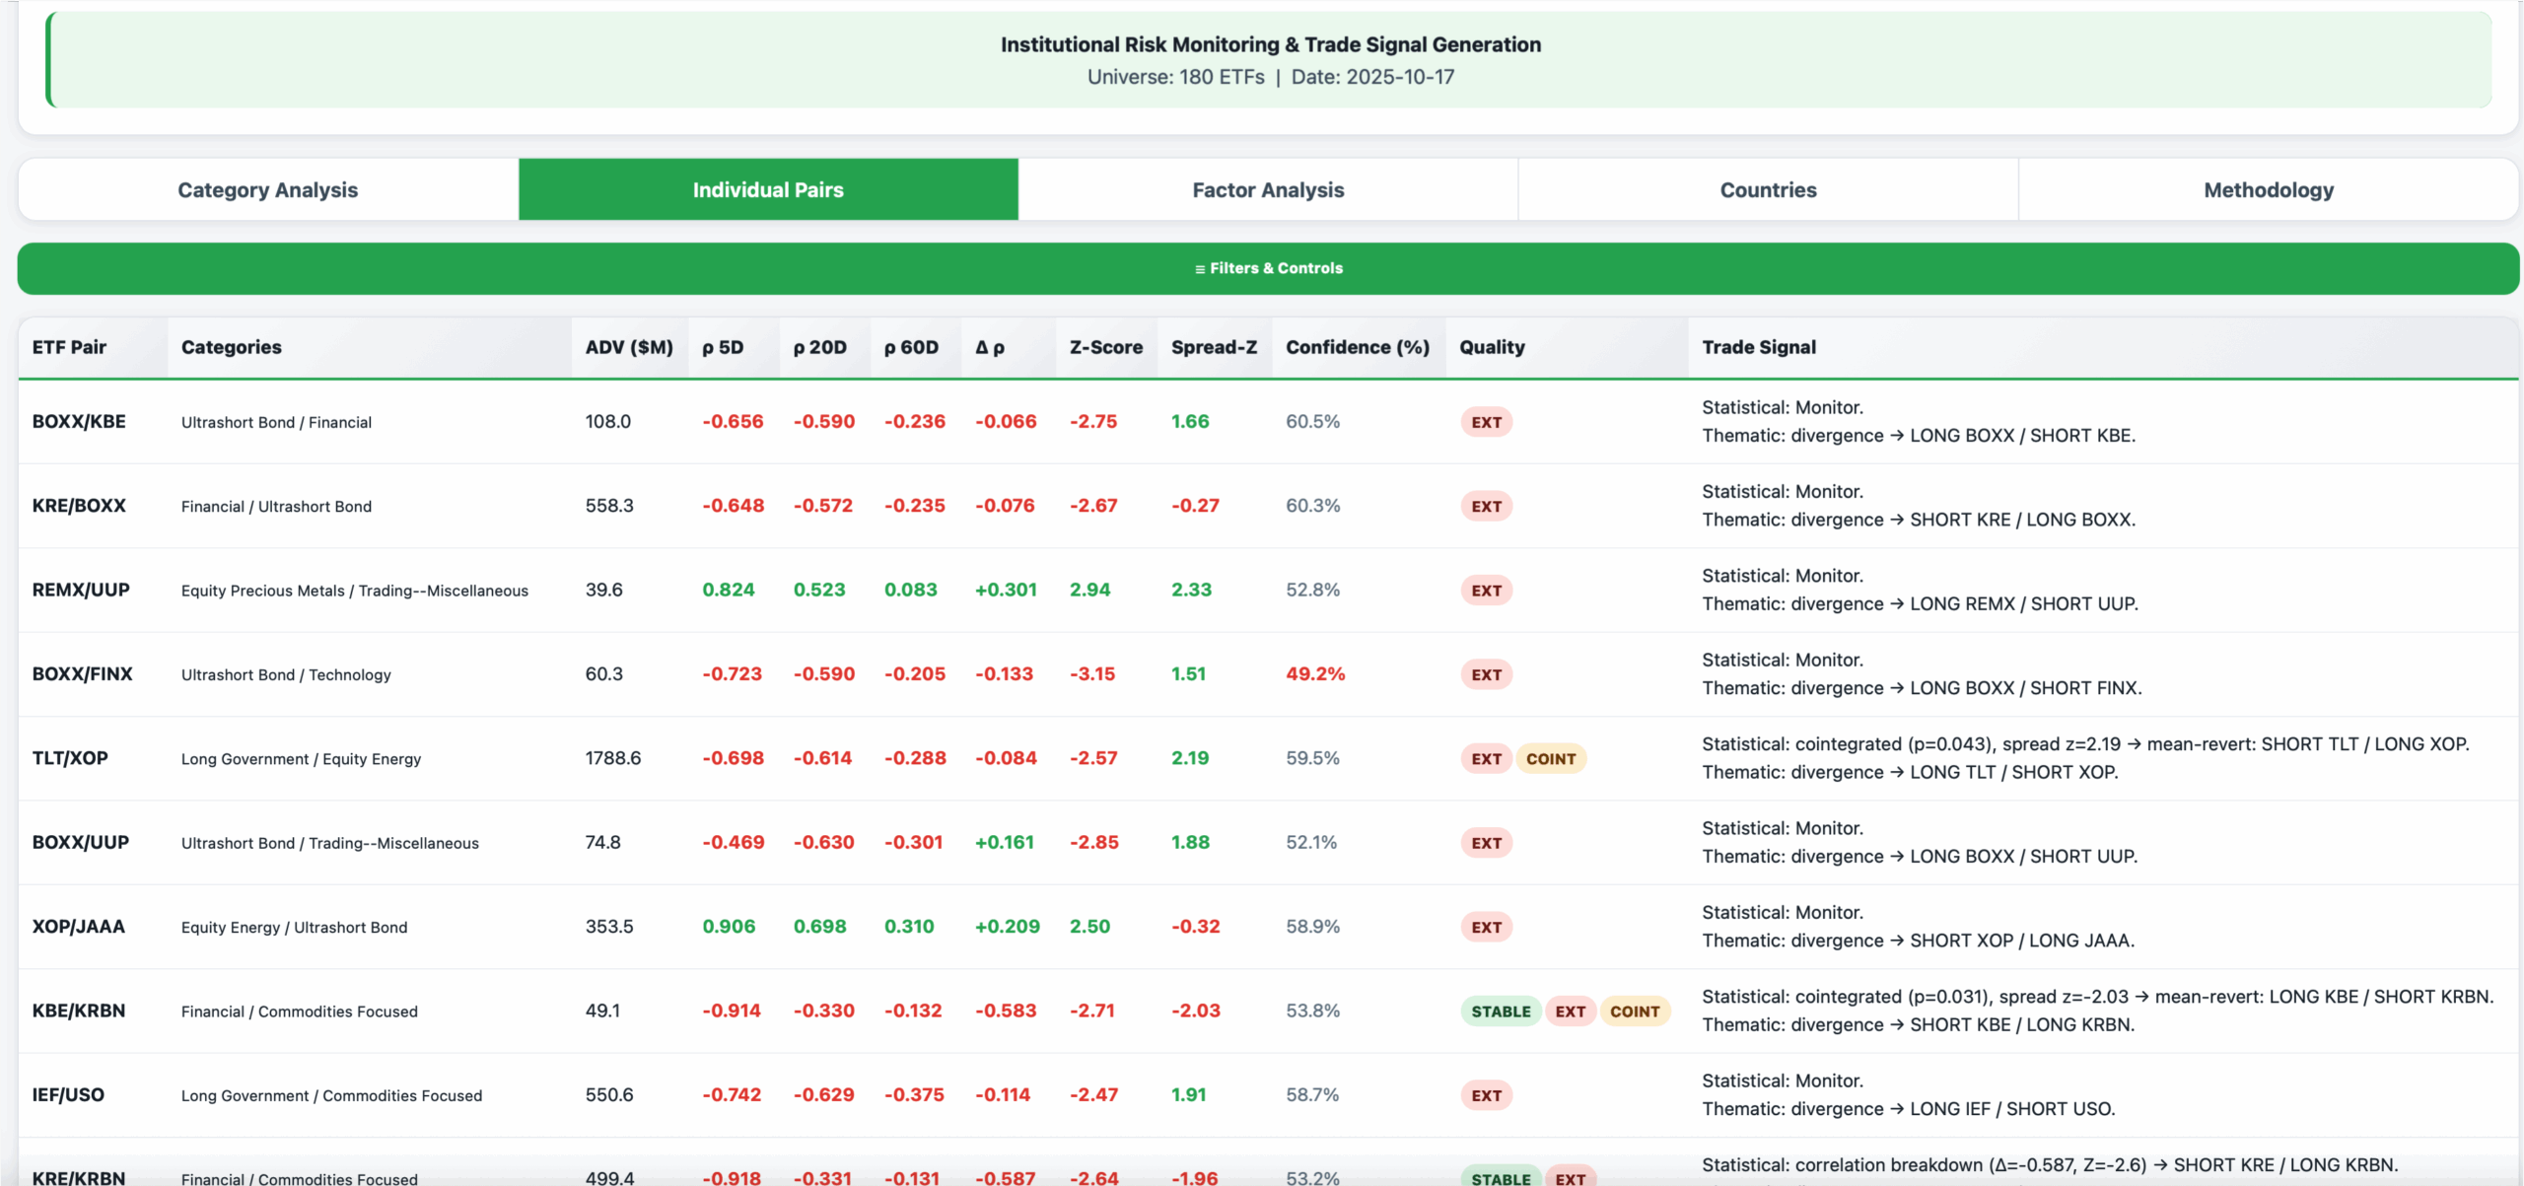This screenshot has height=1186, width=2524.
Task: Sort by Confidence (%) column header
Action: (x=1357, y=347)
